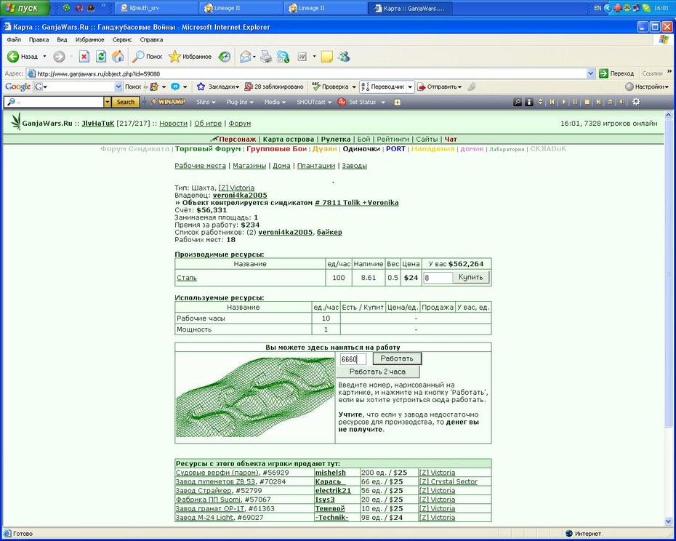Click the Winamp toolbar search field
676x541 pixels.
(x=55, y=102)
